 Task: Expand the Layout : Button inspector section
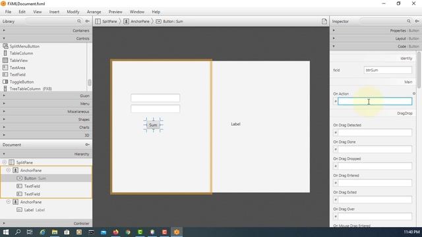tap(376, 38)
